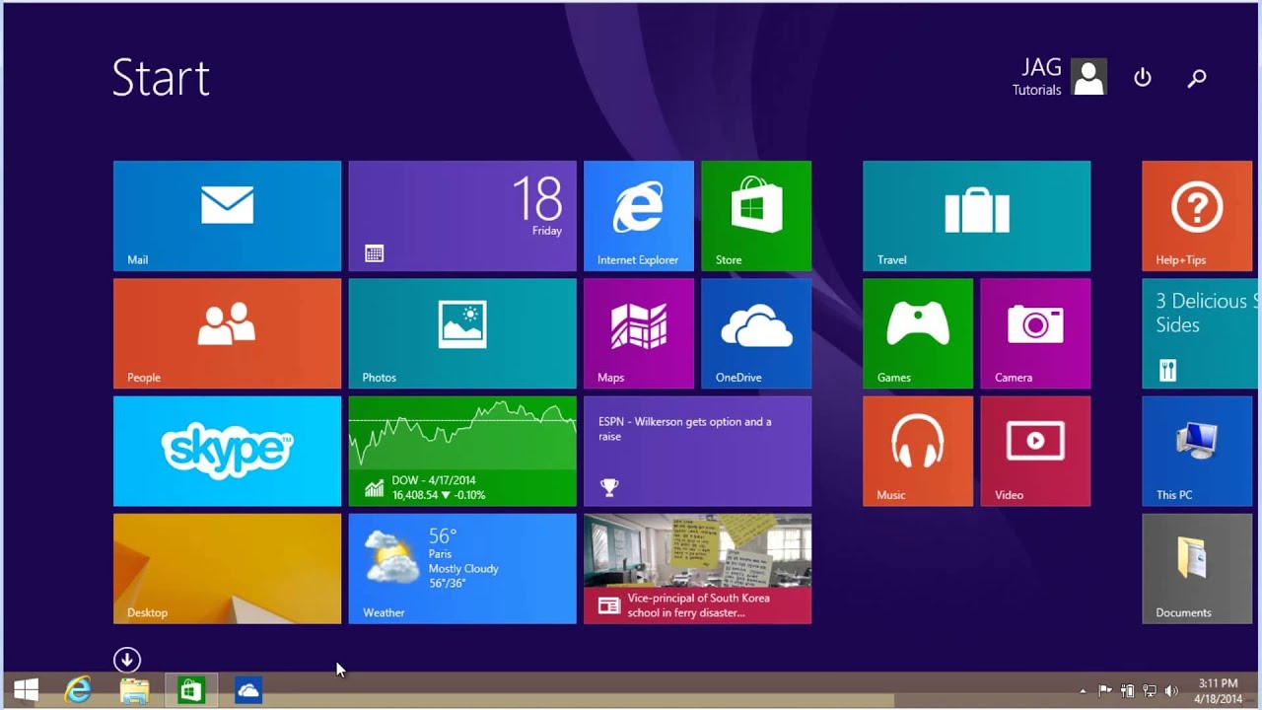Launch the Internet Explorer tile
The width and height of the screenshot is (1262, 710).
tap(639, 216)
